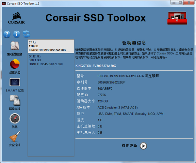
Task: Refresh the drive list with the refresh icon
Action: [26, 34]
